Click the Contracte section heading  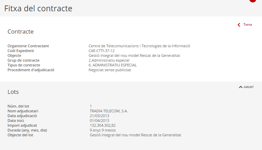pyautogui.click(x=21, y=32)
